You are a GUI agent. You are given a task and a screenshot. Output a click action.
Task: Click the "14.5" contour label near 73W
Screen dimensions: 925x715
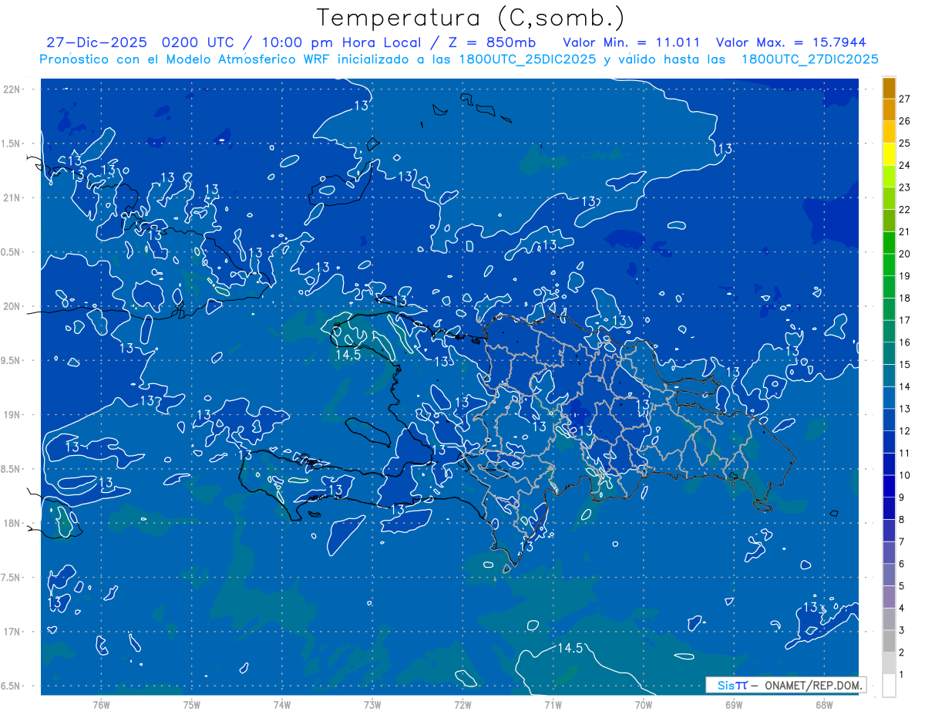click(x=348, y=356)
